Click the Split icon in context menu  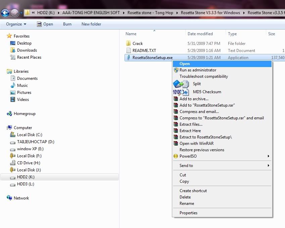pyautogui.click(x=181, y=84)
